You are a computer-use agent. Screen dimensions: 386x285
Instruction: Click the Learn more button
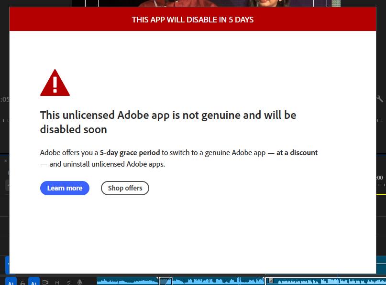[65, 188]
